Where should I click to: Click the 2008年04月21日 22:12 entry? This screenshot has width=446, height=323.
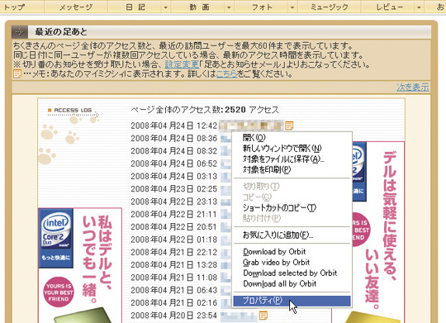173,252
